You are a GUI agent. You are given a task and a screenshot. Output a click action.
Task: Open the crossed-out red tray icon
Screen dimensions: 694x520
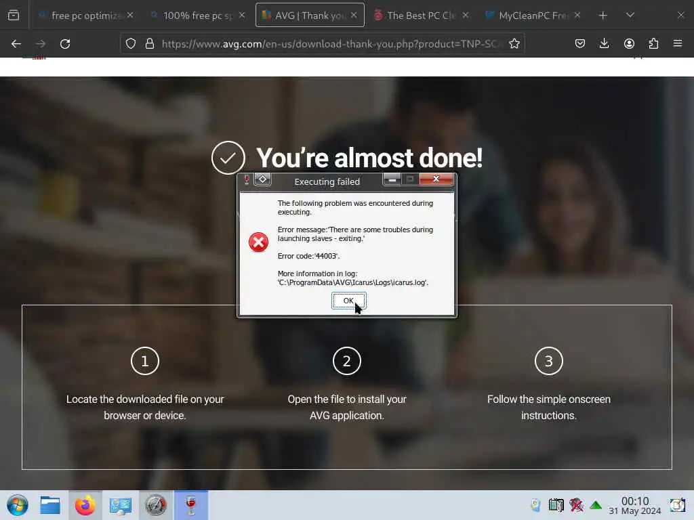coord(576,505)
